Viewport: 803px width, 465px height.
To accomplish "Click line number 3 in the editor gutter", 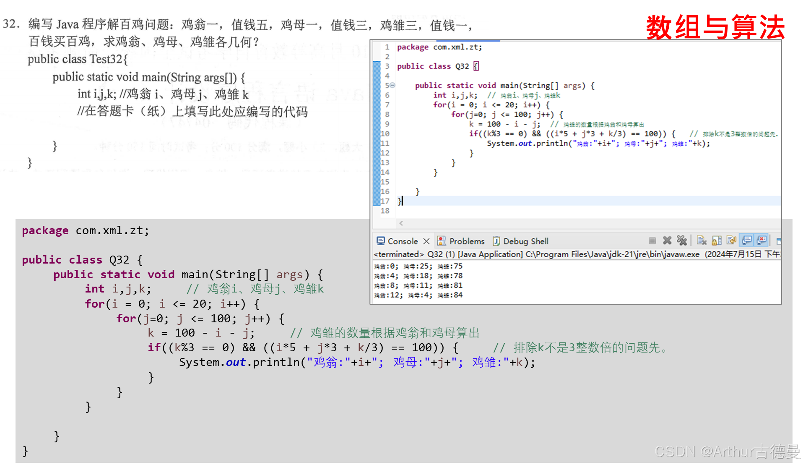I will (x=387, y=66).
